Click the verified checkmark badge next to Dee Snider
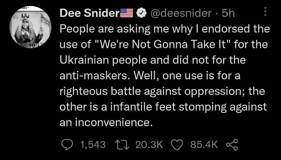This screenshot has width=281, height=160. [x=141, y=12]
